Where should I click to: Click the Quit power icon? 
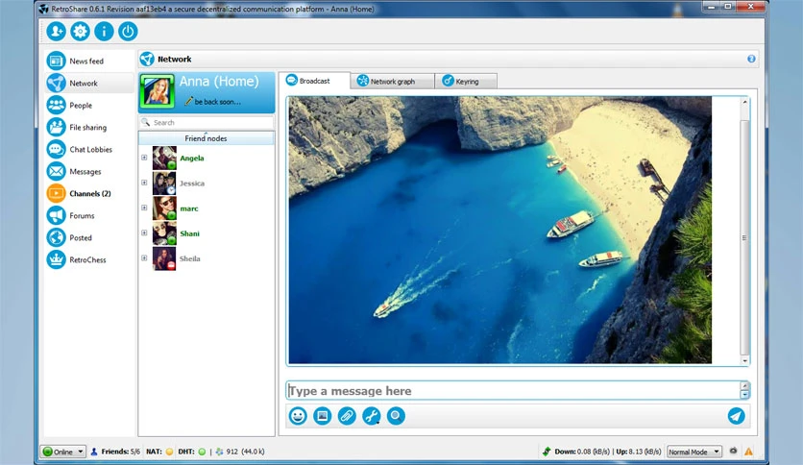coord(128,32)
